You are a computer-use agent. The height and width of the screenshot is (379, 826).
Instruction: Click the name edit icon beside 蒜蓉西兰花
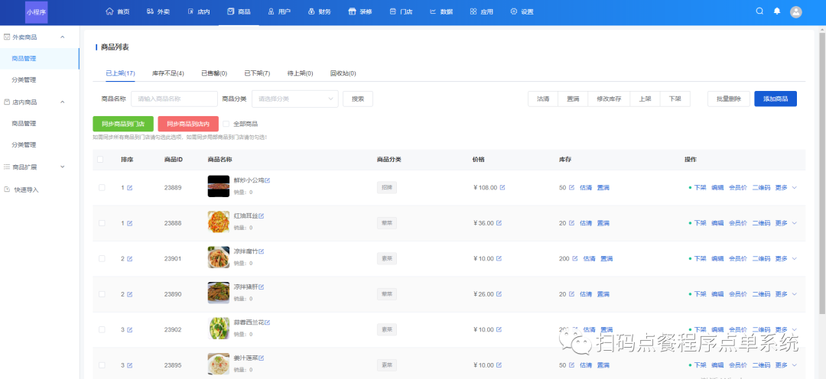[267, 322]
